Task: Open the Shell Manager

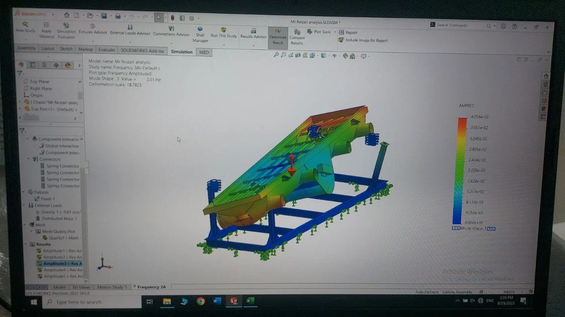Action: [200, 35]
